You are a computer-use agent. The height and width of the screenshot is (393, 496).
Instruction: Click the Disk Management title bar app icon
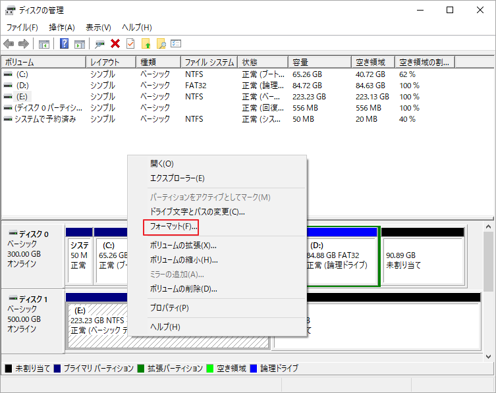click(10, 10)
